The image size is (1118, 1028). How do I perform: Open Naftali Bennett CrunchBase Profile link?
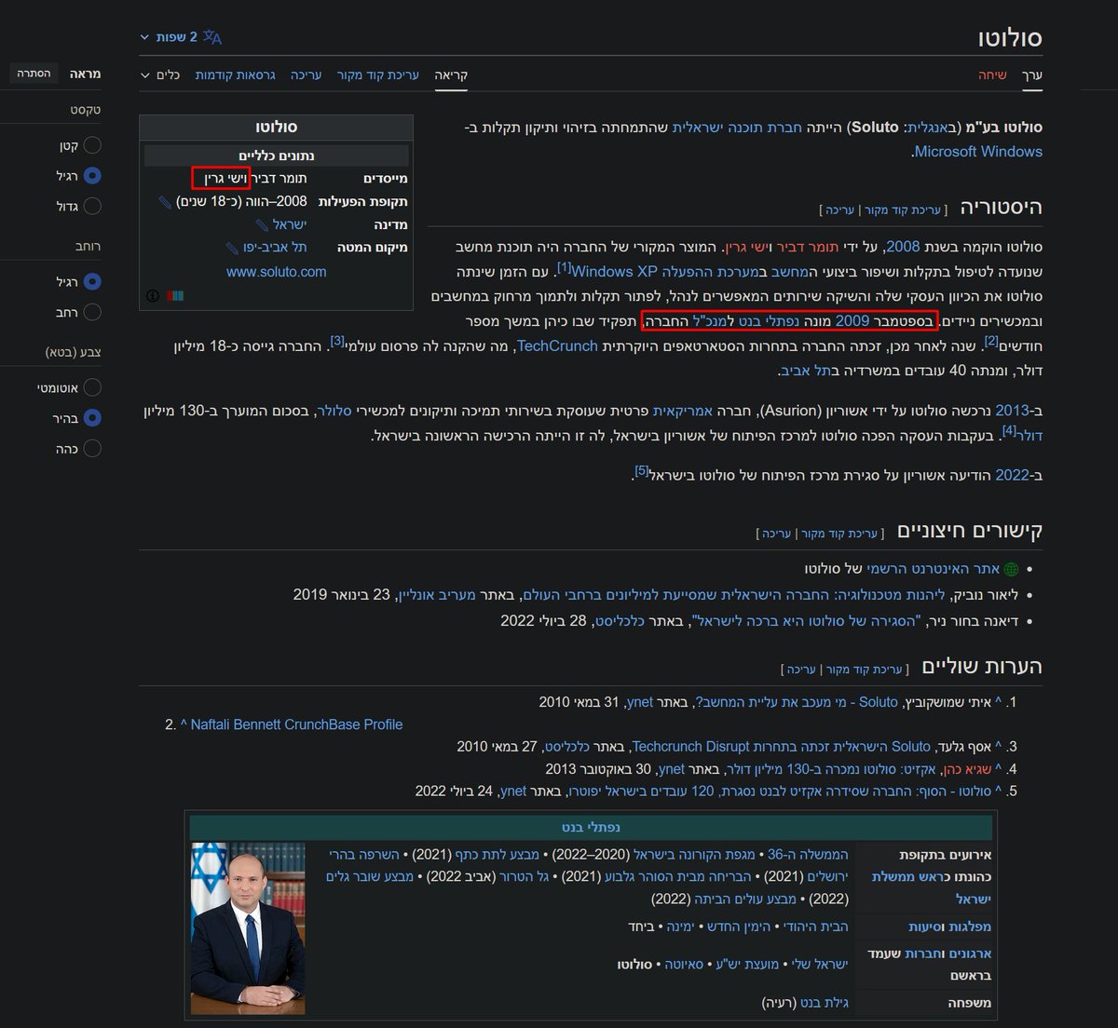[x=296, y=724]
